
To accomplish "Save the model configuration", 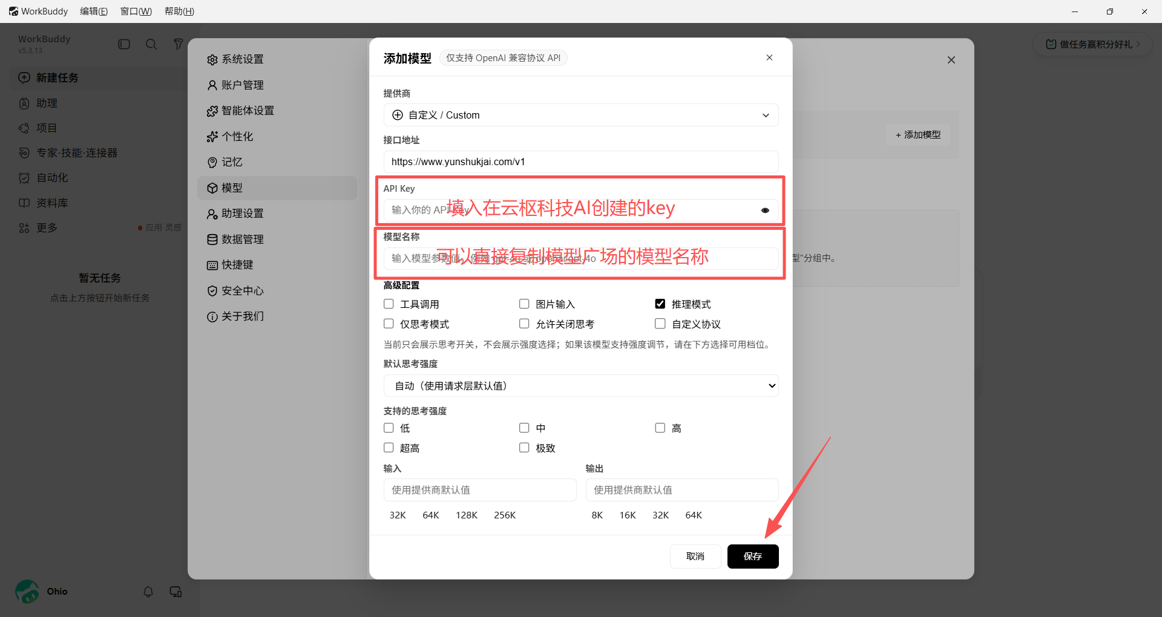I will (753, 557).
